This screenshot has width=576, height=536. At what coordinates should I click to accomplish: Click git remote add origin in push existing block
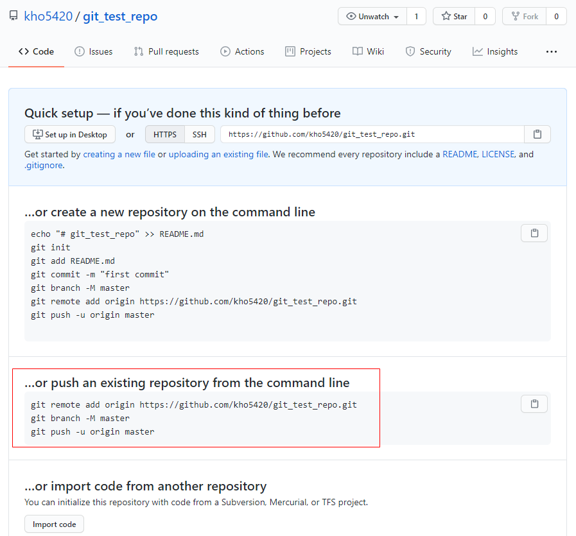[x=193, y=405]
